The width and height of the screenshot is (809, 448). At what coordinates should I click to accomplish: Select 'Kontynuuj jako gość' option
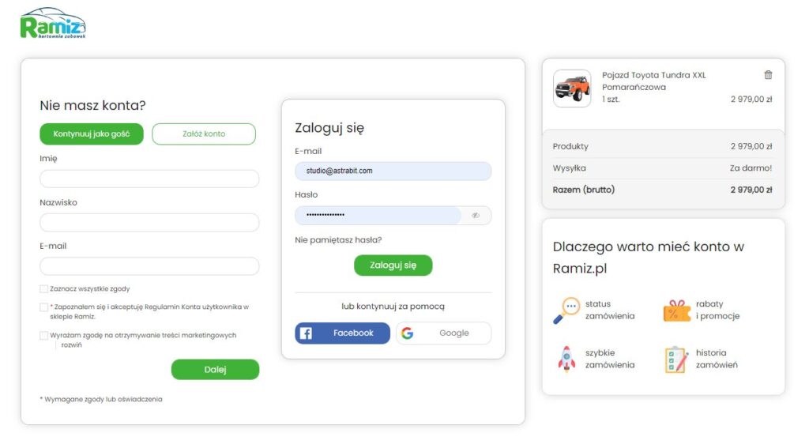92,134
